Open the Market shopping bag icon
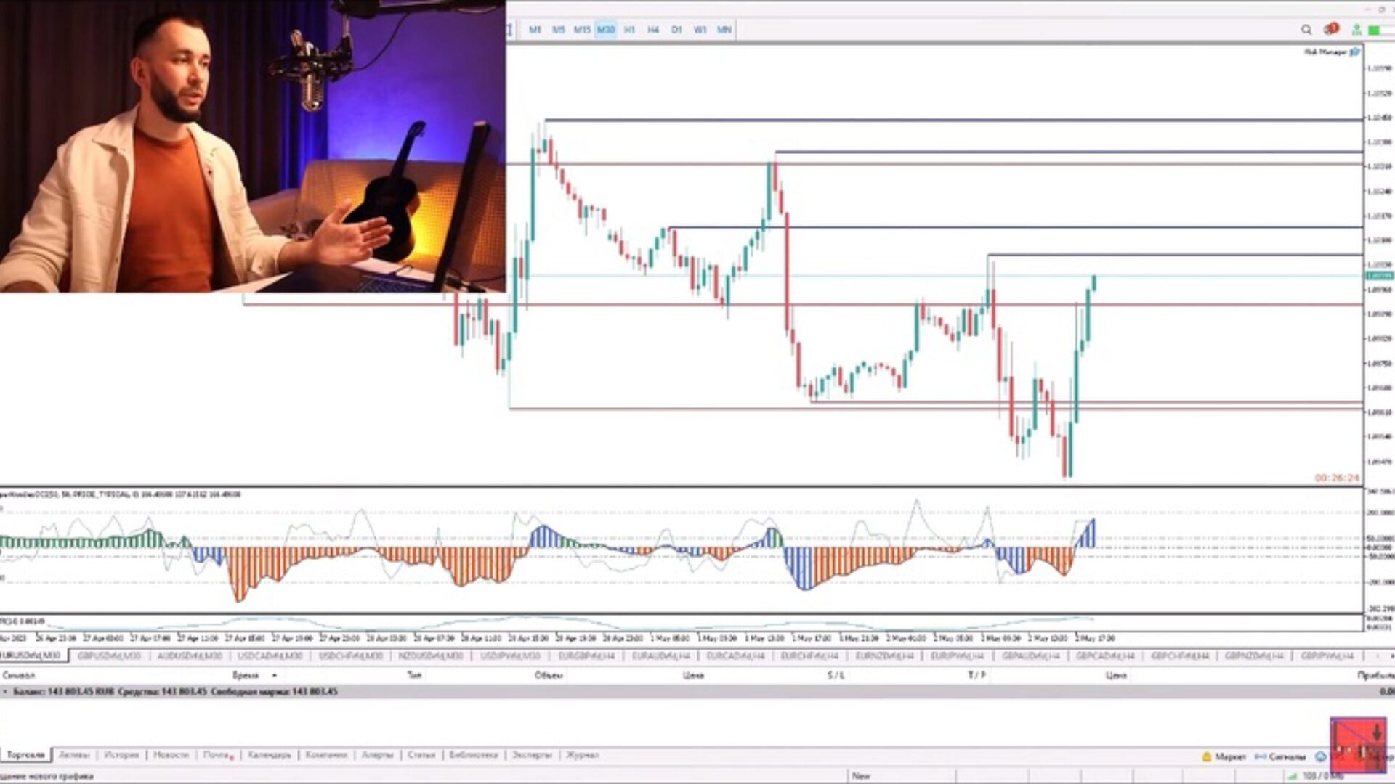Image resolution: width=1395 pixels, height=784 pixels. coord(1207,756)
